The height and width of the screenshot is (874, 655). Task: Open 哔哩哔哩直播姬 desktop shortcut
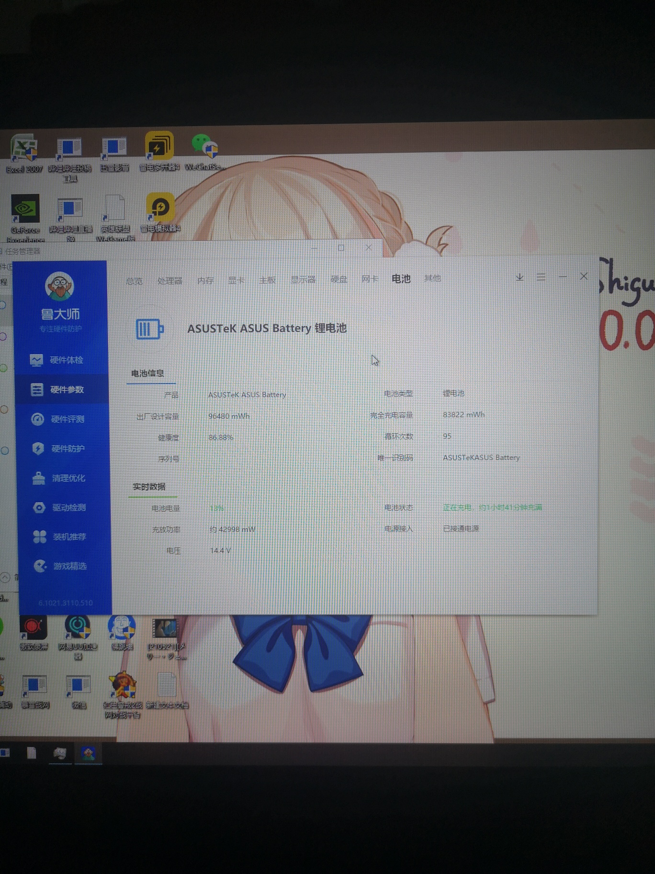point(70,219)
